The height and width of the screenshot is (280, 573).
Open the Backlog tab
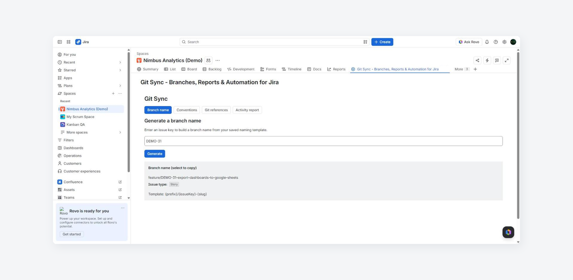212,69
